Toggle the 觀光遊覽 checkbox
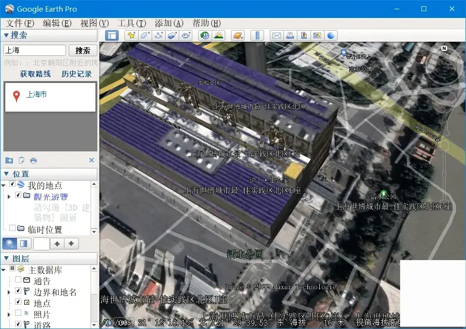This screenshot has width=466, height=329. coord(18,195)
